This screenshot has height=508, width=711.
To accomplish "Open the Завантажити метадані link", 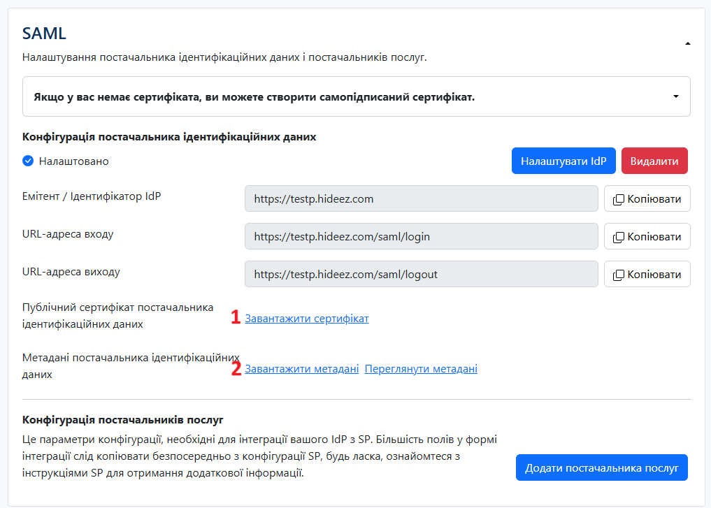I will (x=301, y=369).
